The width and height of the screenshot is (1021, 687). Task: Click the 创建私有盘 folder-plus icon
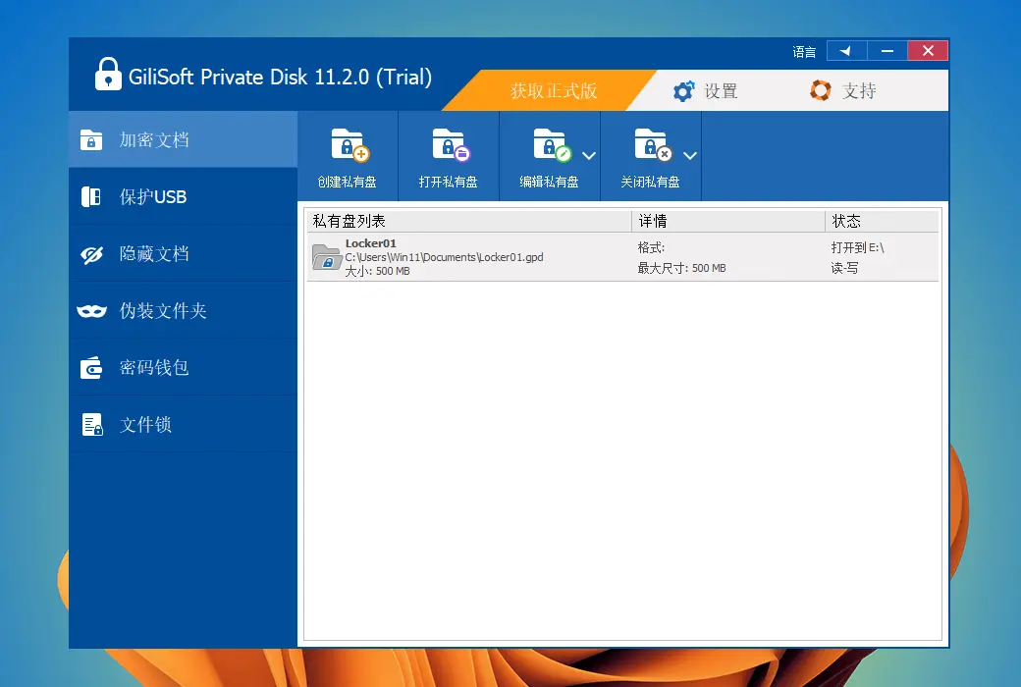point(350,144)
